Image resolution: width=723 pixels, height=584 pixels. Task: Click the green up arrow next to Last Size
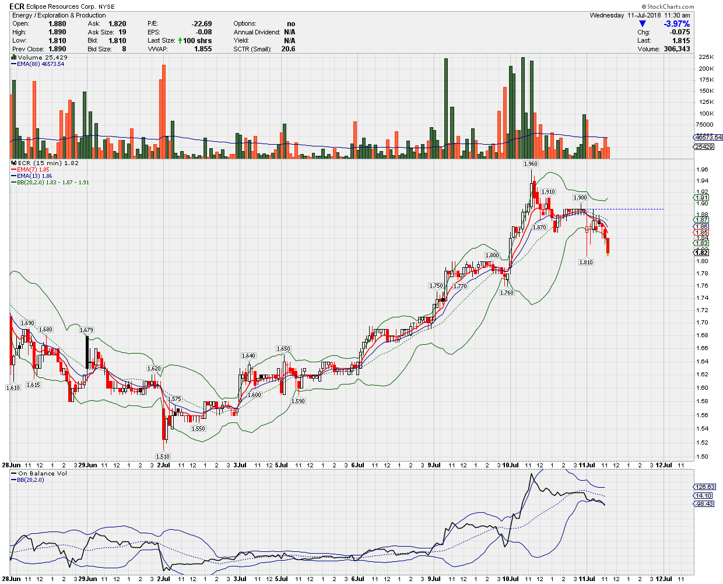click(x=180, y=41)
